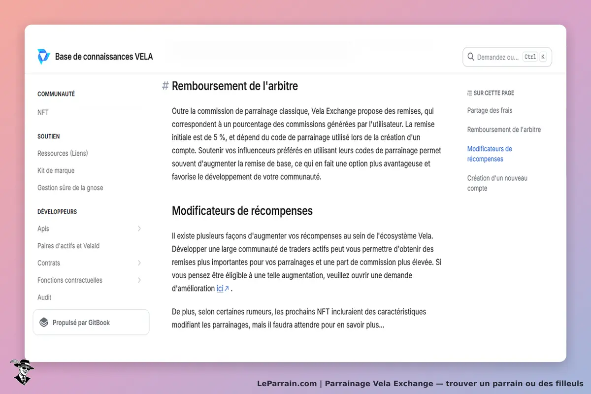591x394 pixels.
Task: Select Modificateurs de récompenses in page outline
Action: [490, 154]
